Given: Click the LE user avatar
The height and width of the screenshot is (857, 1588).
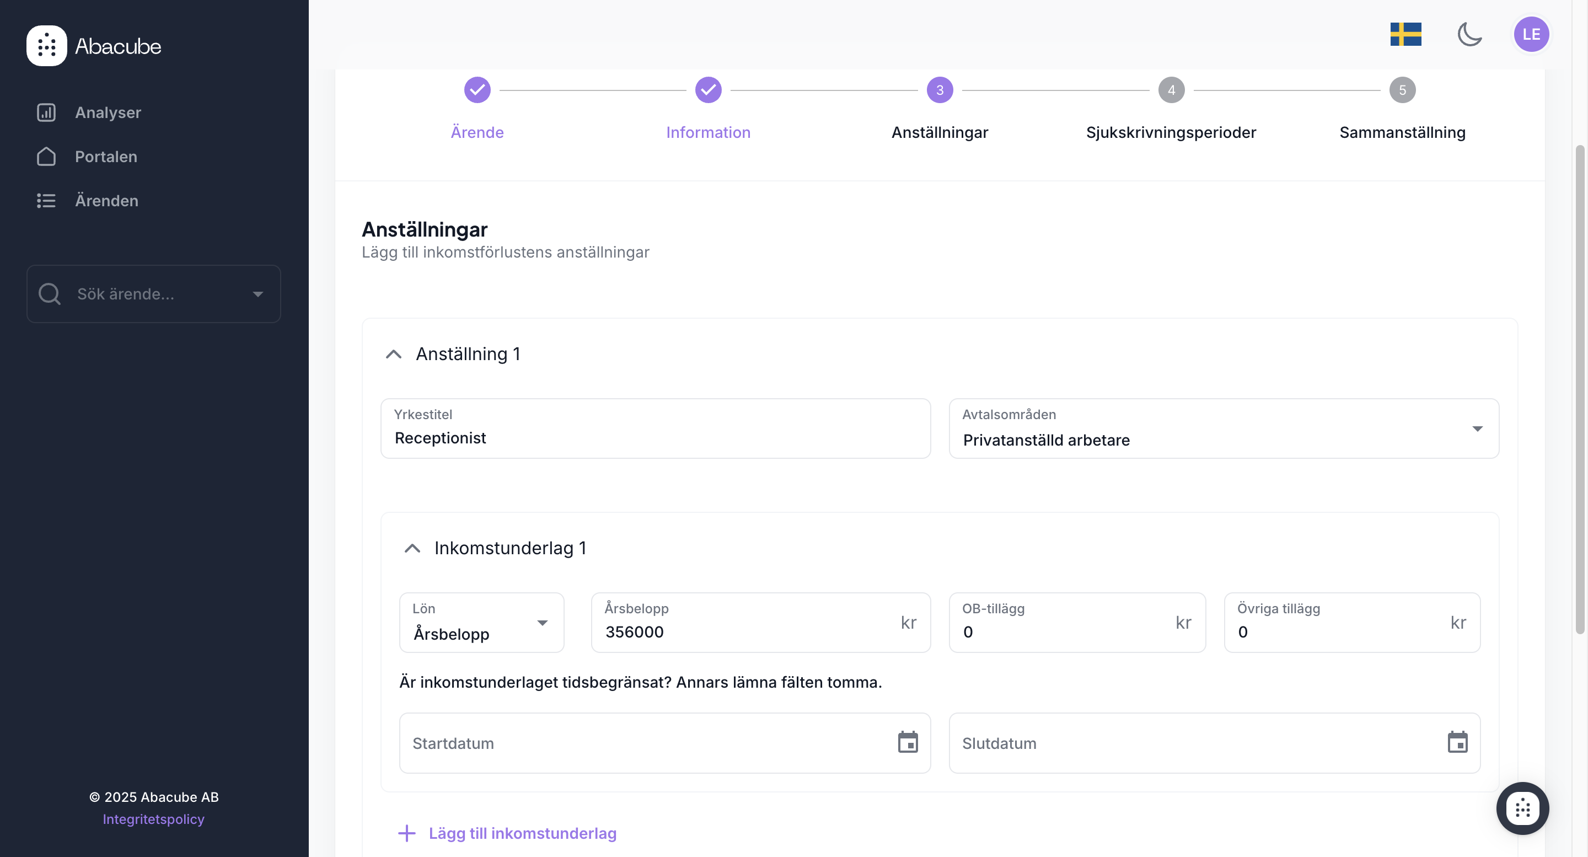Looking at the screenshot, I should [1531, 35].
